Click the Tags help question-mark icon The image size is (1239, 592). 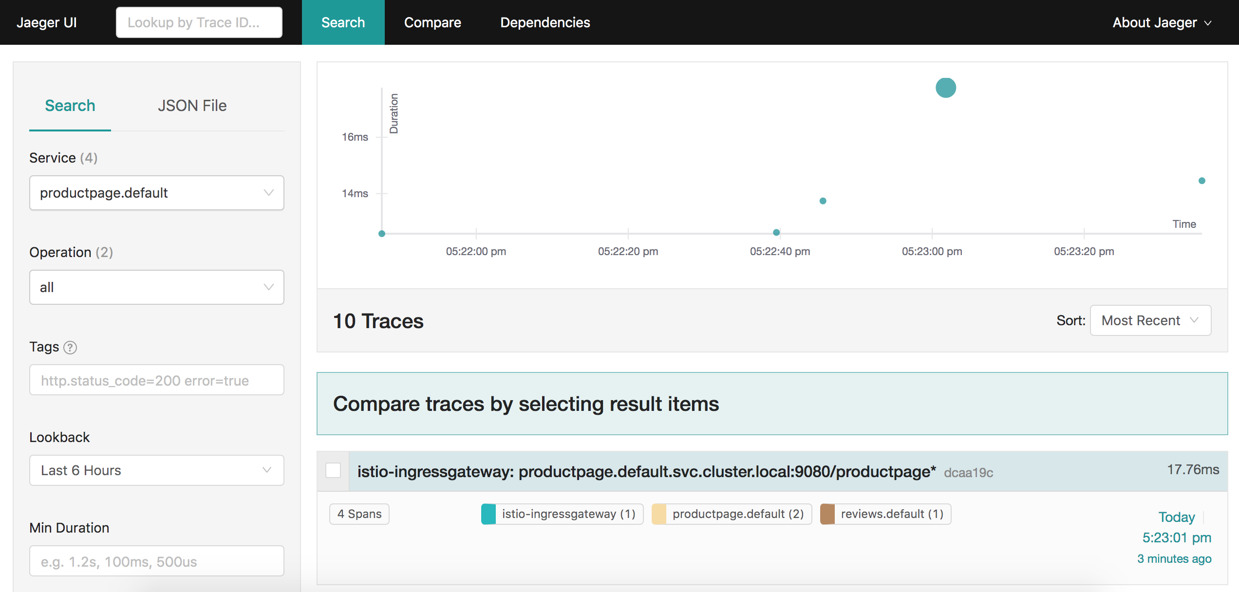tap(70, 348)
